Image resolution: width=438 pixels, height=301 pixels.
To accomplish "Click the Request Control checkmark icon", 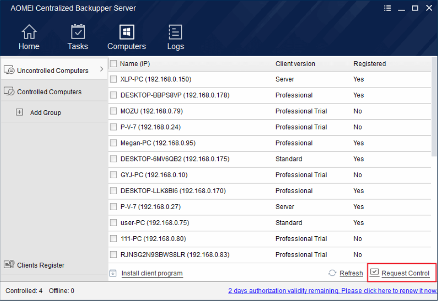I will point(374,272).
